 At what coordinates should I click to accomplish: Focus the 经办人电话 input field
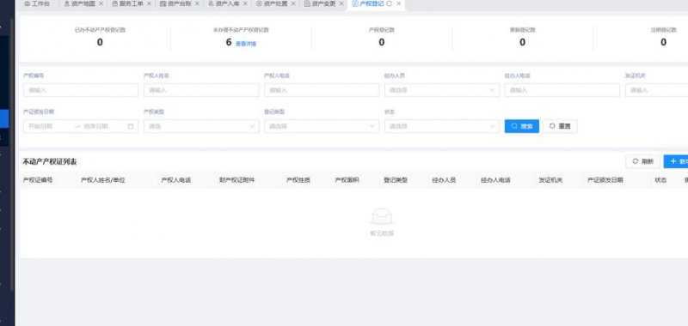pos(562,90)
